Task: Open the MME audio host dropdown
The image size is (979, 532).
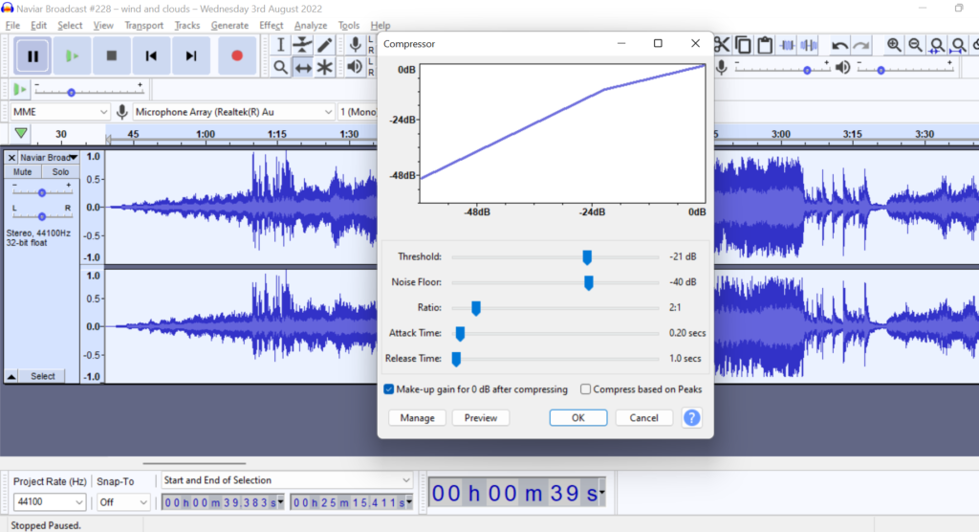Action: click(x=59, y=112)
